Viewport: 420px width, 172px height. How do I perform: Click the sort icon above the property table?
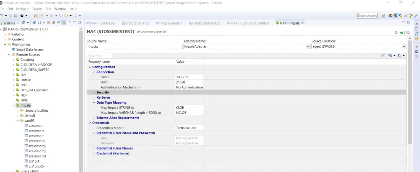tap(399, 55)
